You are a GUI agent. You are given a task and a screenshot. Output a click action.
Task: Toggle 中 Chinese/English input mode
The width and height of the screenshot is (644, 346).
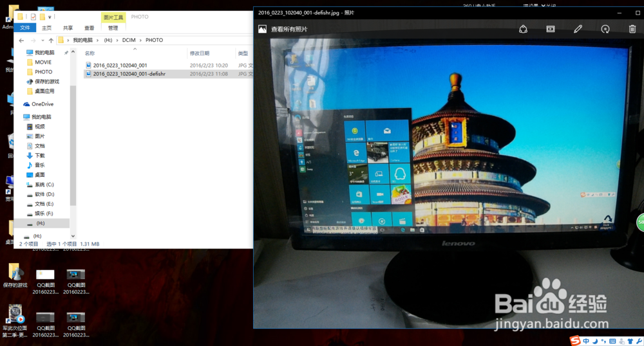pyautogui.click(x=586, y=341)
